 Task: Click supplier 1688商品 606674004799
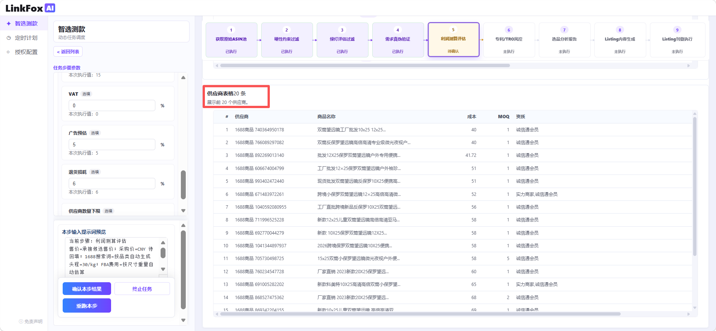coord(259,169)
